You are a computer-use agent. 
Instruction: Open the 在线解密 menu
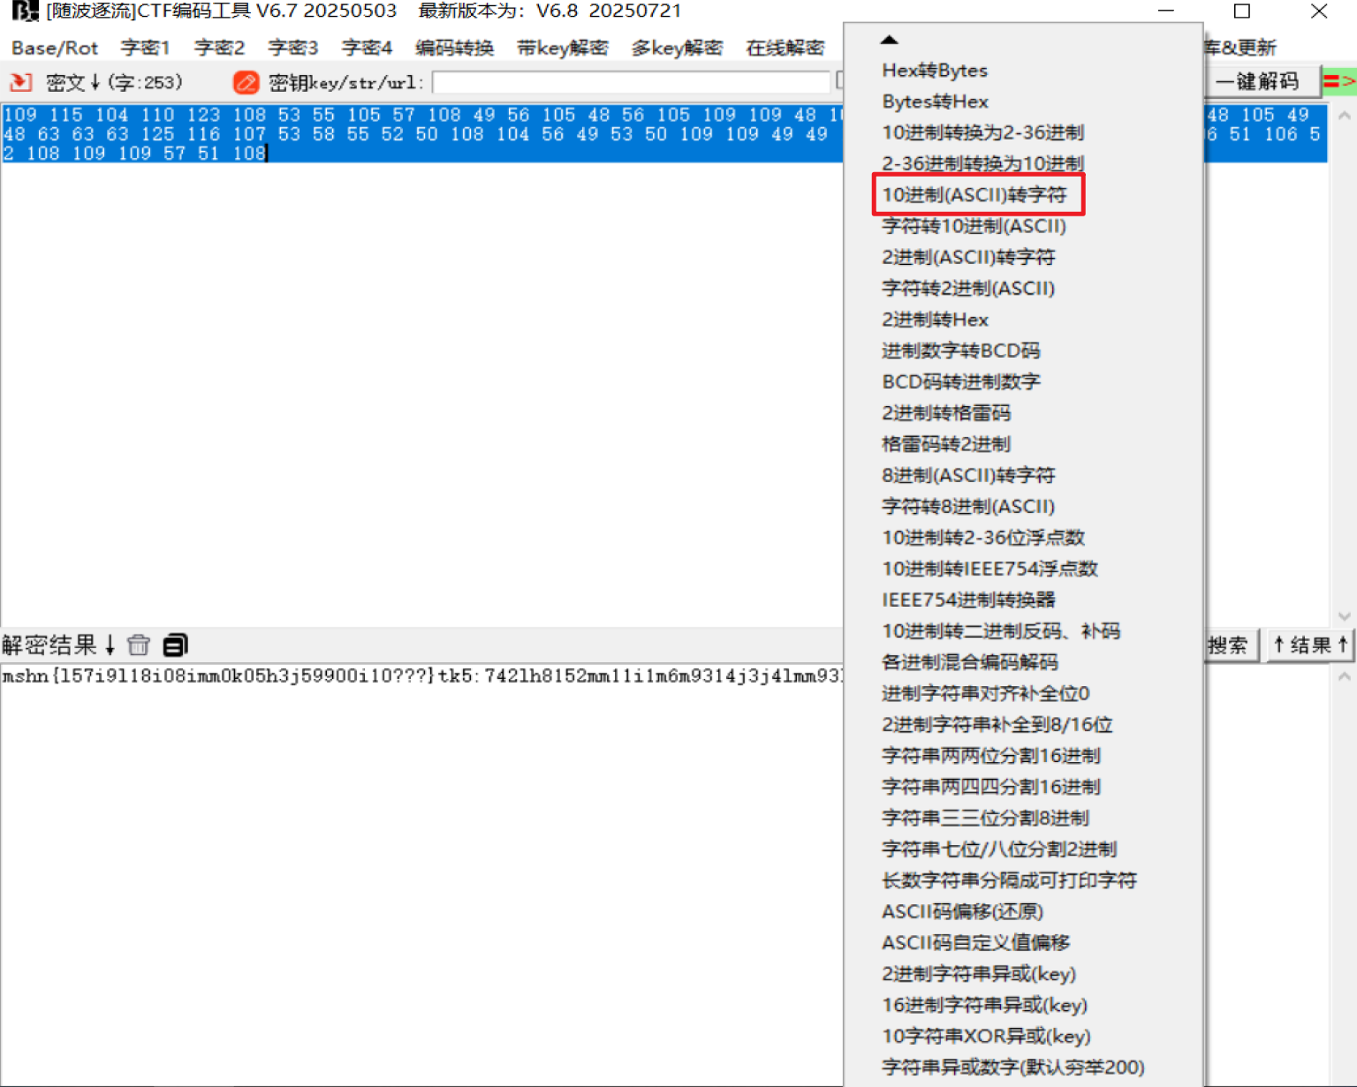click(x=785, y=48)
